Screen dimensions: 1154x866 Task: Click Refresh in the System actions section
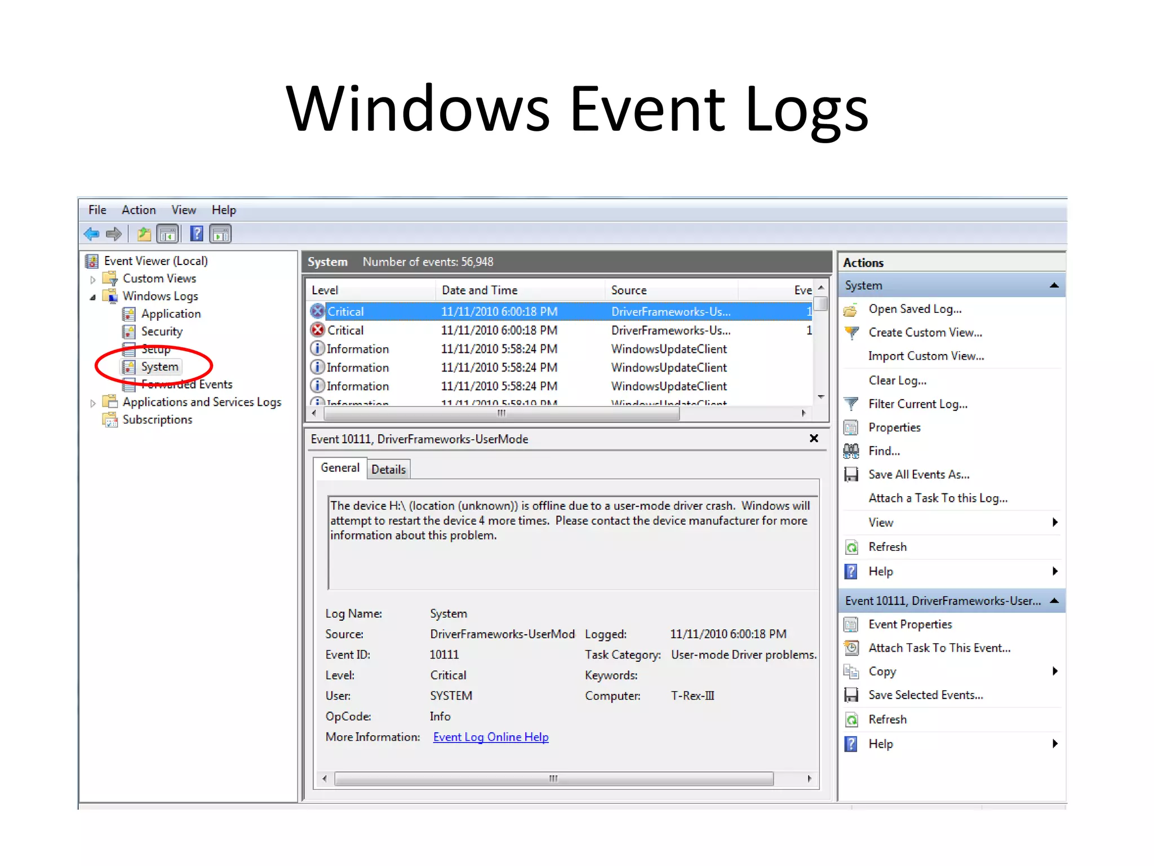[887, 547]
